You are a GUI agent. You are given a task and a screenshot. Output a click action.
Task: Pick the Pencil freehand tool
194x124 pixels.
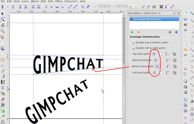(x=3, y=71)
